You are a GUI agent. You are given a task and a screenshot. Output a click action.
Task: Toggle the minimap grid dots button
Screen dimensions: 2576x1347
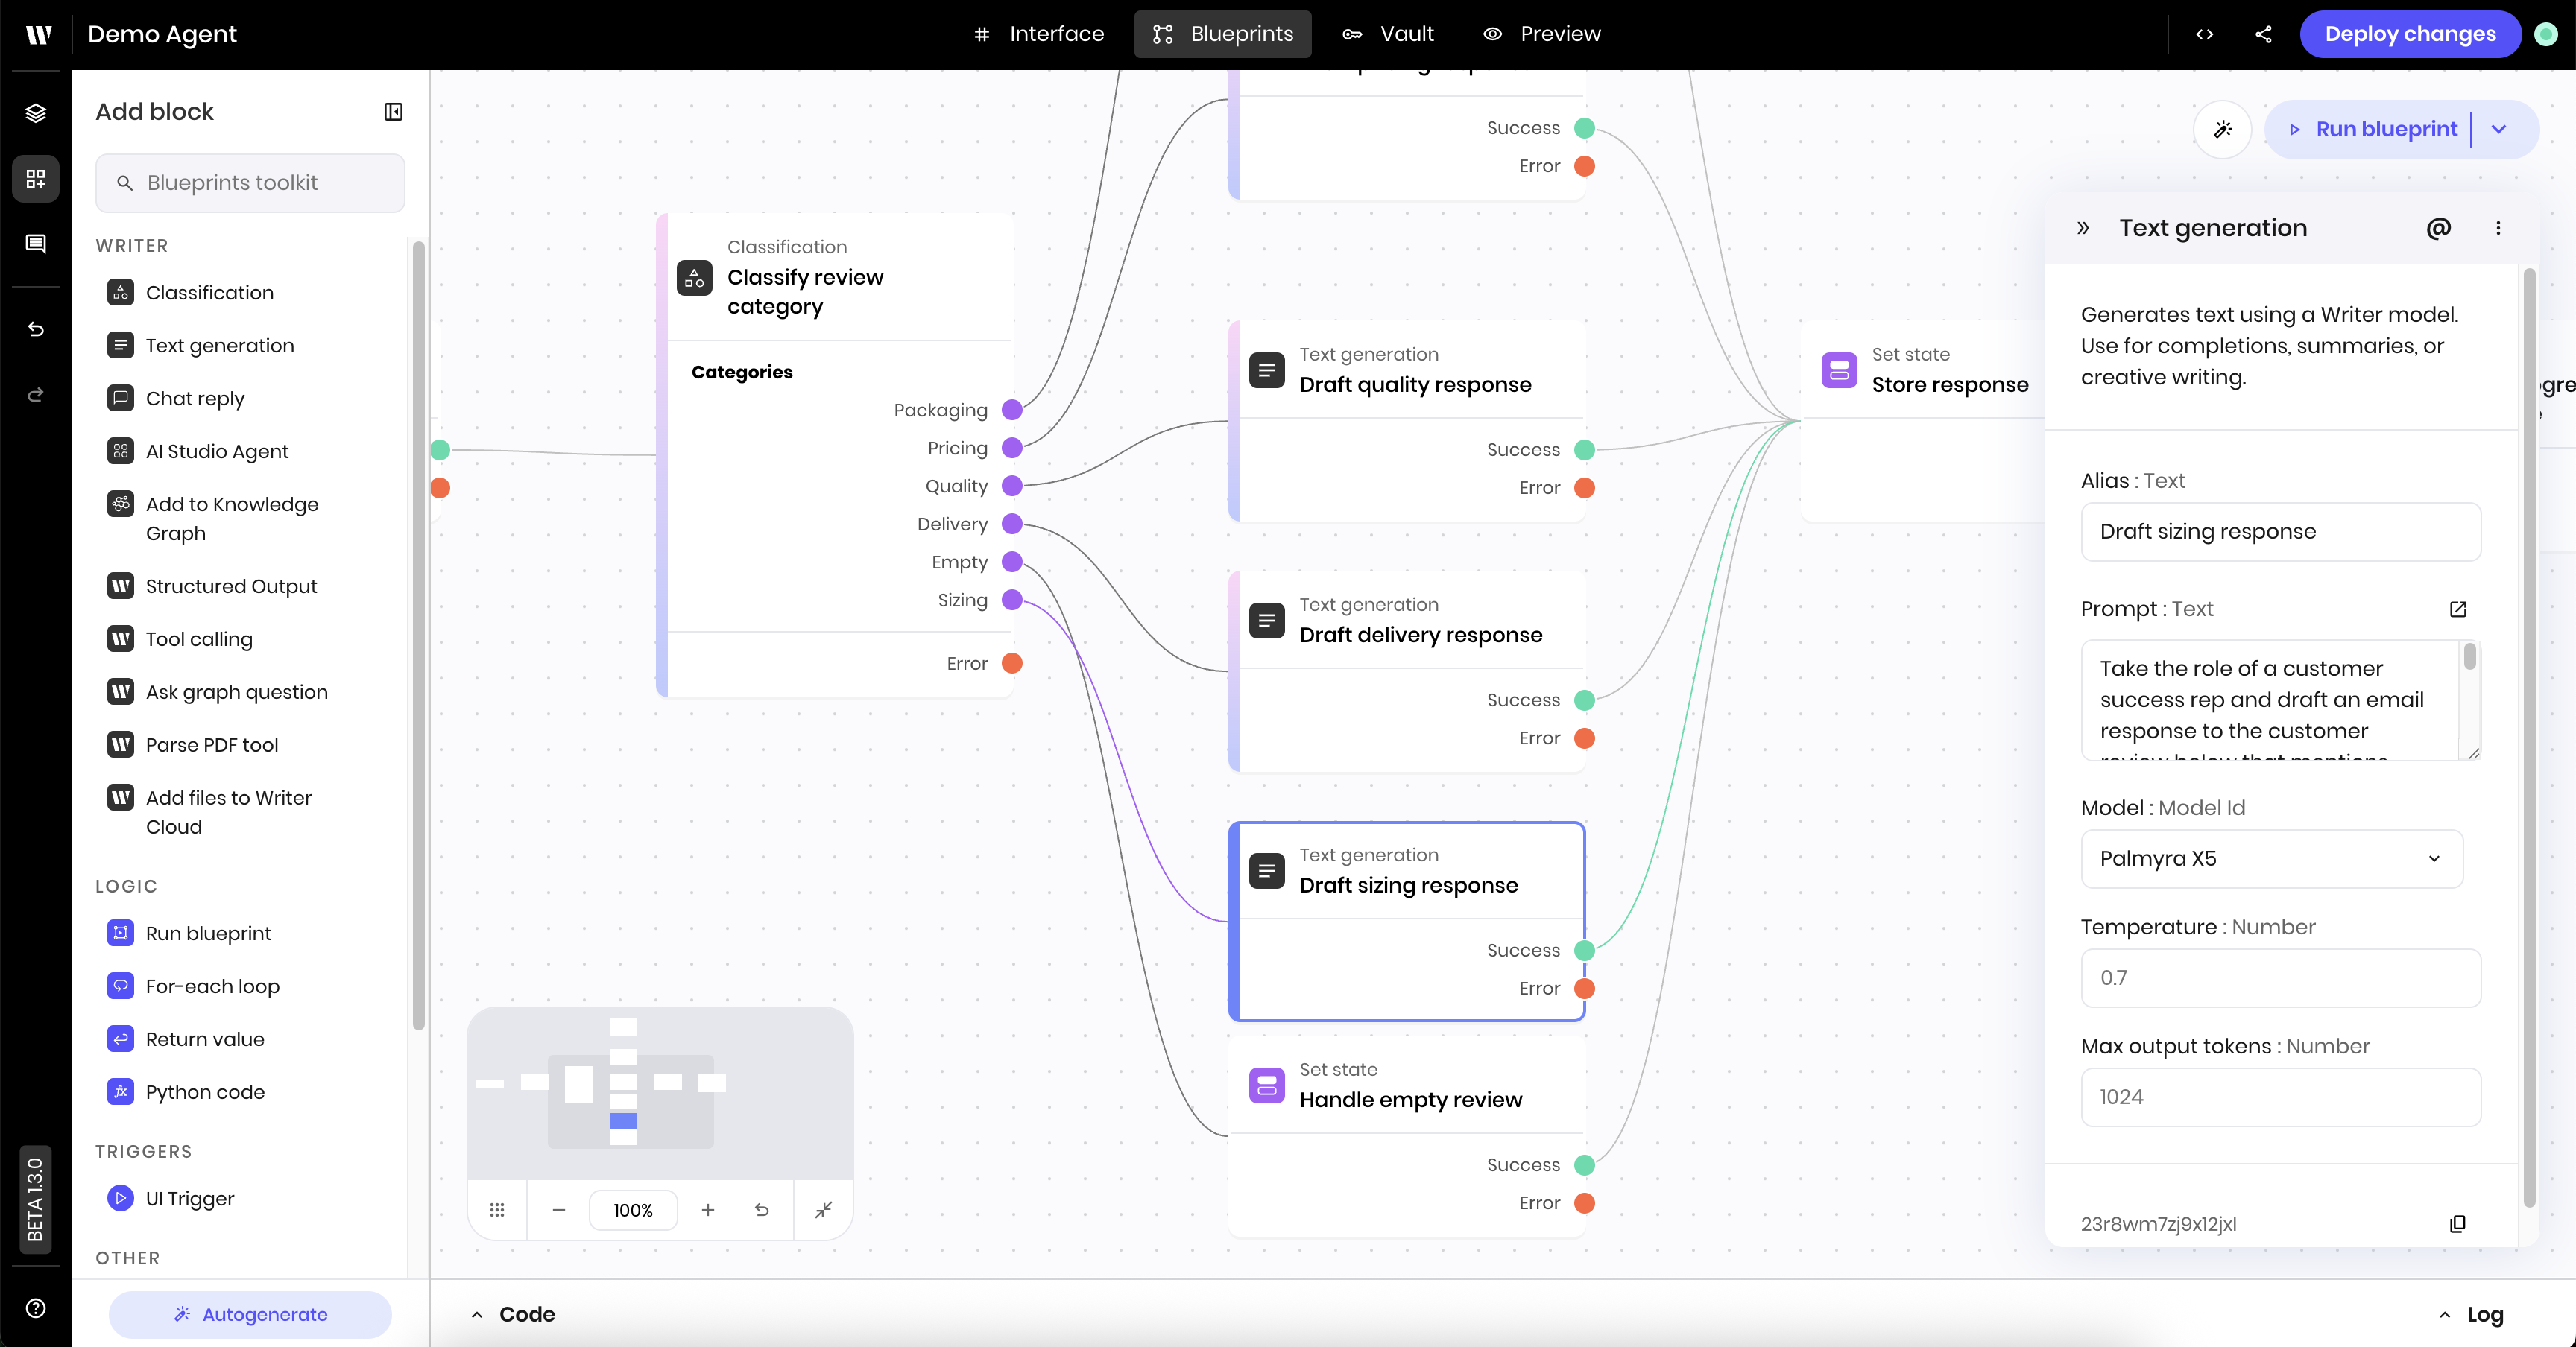497,1210
